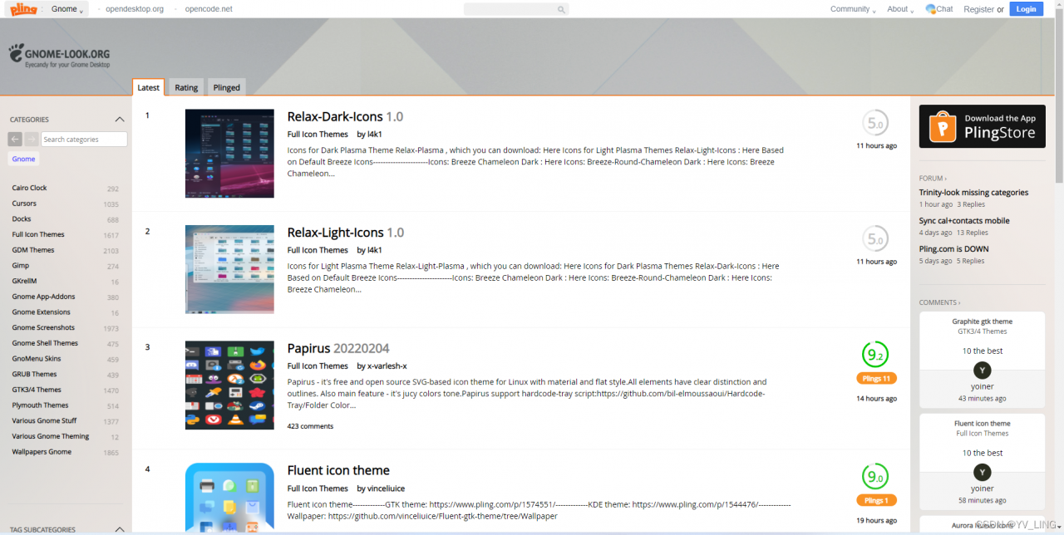Click the 9.2 score circle of Papirus
Viewport: 1064px width, 535px height.
(875, 355)
